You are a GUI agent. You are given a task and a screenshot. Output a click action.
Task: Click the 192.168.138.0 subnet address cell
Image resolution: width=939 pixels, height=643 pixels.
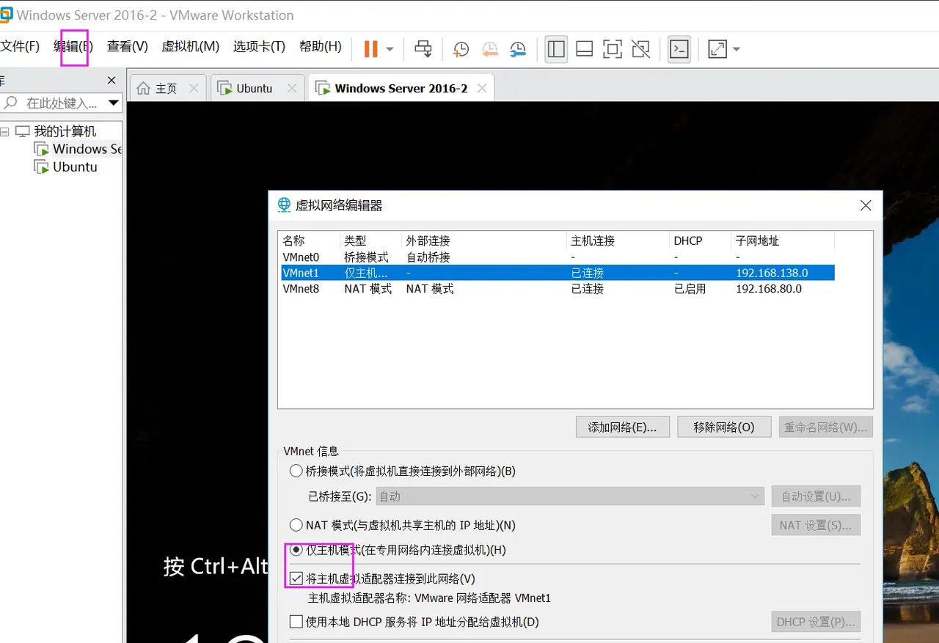tap(772, 273)
